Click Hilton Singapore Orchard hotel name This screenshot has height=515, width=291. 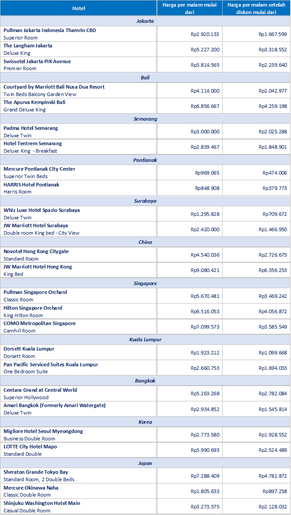tap(33, 308)
